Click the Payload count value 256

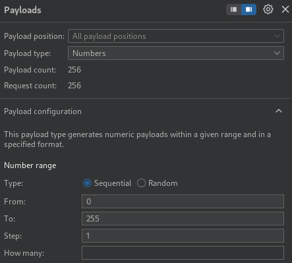click(x=74, y=70)
